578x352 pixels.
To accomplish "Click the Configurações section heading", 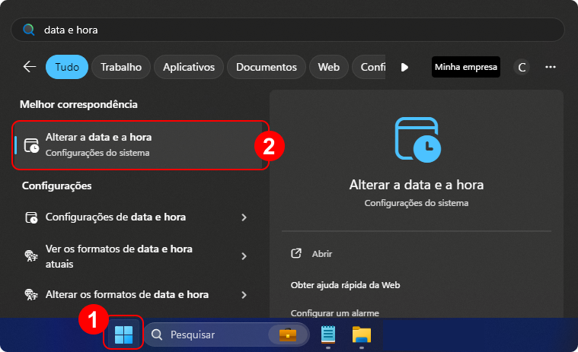I will pyautogui.click(x=57, y=186).
